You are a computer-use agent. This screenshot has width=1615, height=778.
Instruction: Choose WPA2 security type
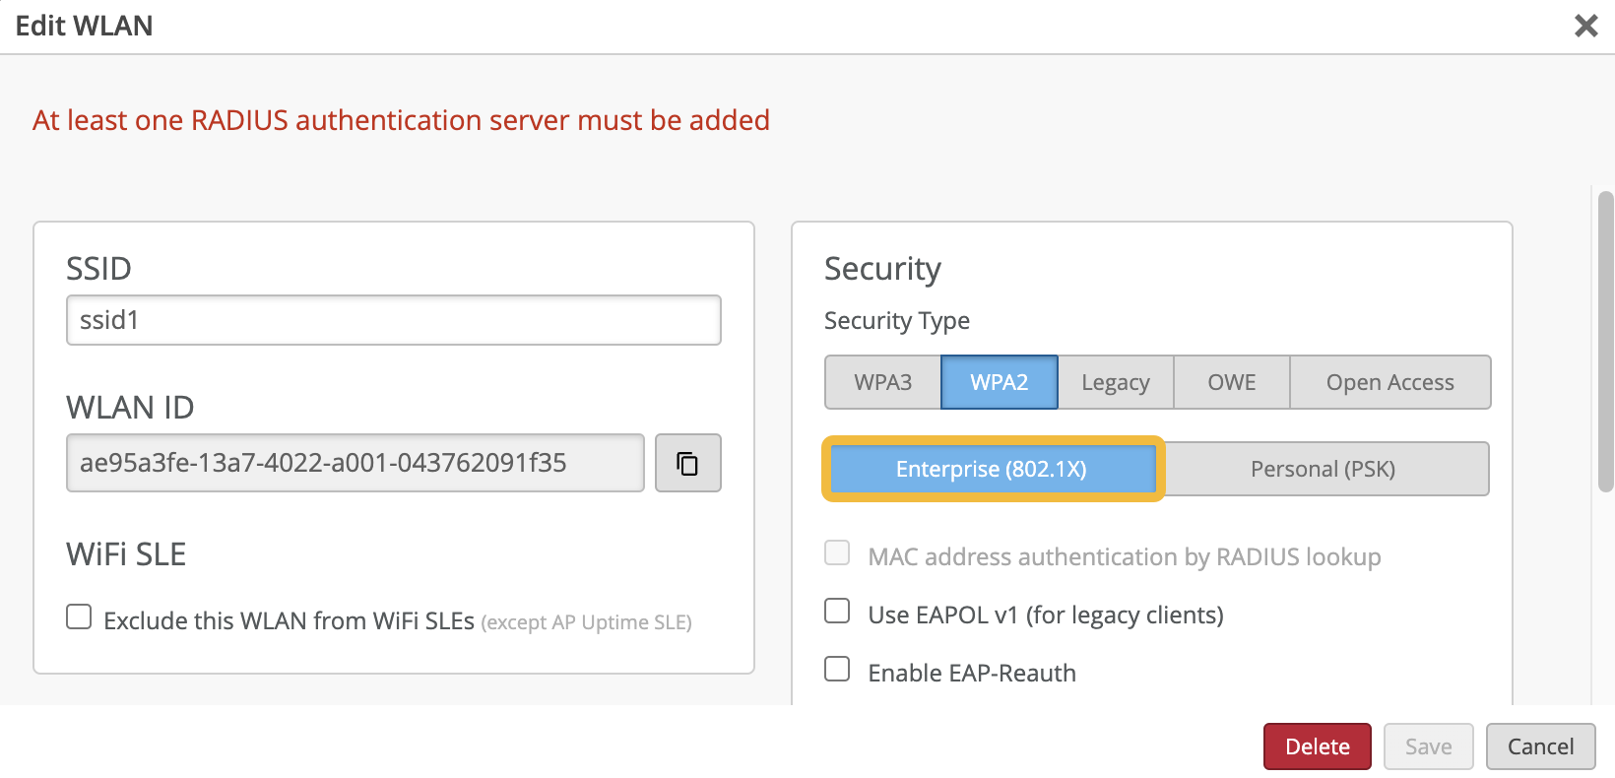point(999,382)
